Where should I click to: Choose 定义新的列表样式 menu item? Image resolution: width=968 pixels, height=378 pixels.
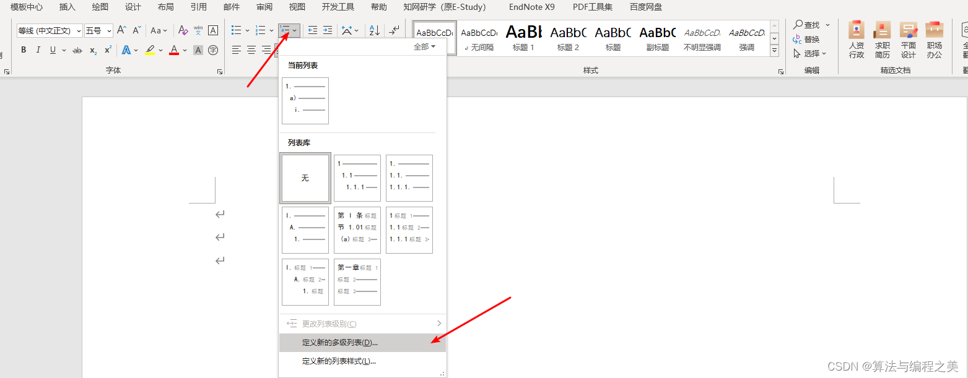point(362,361)
